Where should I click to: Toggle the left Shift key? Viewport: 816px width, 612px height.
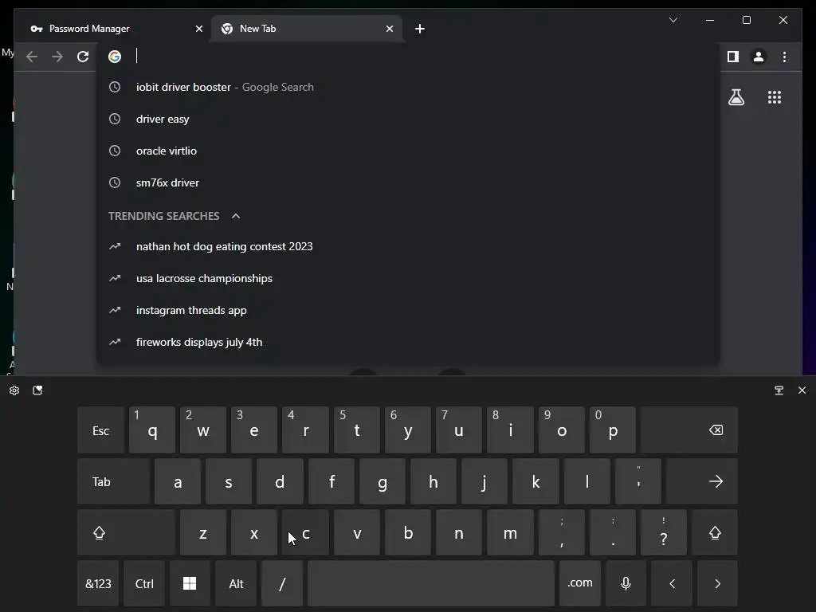(126, 533)
